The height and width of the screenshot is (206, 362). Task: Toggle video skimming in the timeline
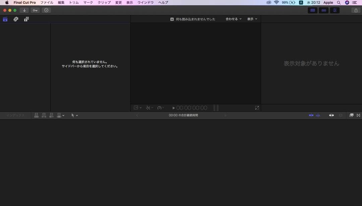click(x=311, y=115)
